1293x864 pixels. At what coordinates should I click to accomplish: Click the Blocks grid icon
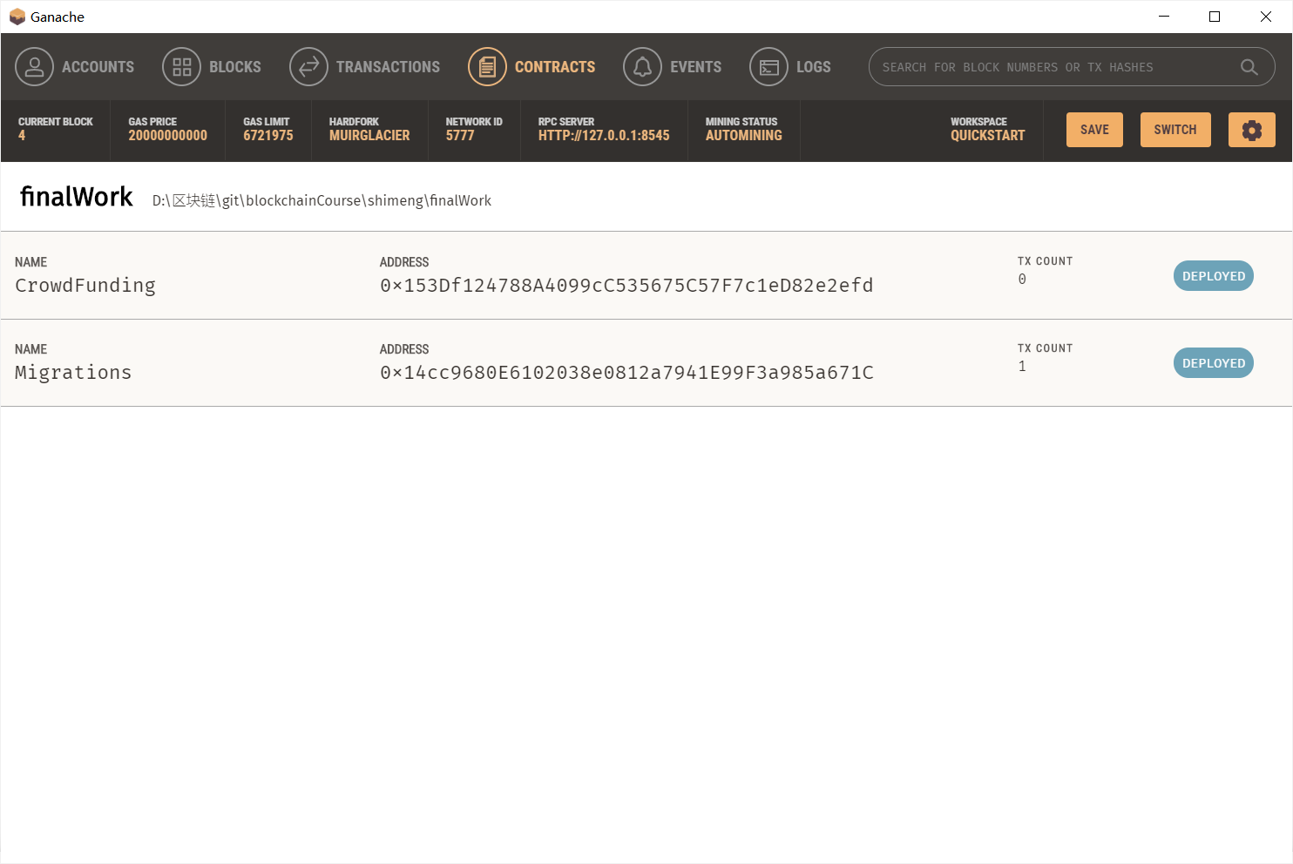pyautogui.click(x=181, y=67)
